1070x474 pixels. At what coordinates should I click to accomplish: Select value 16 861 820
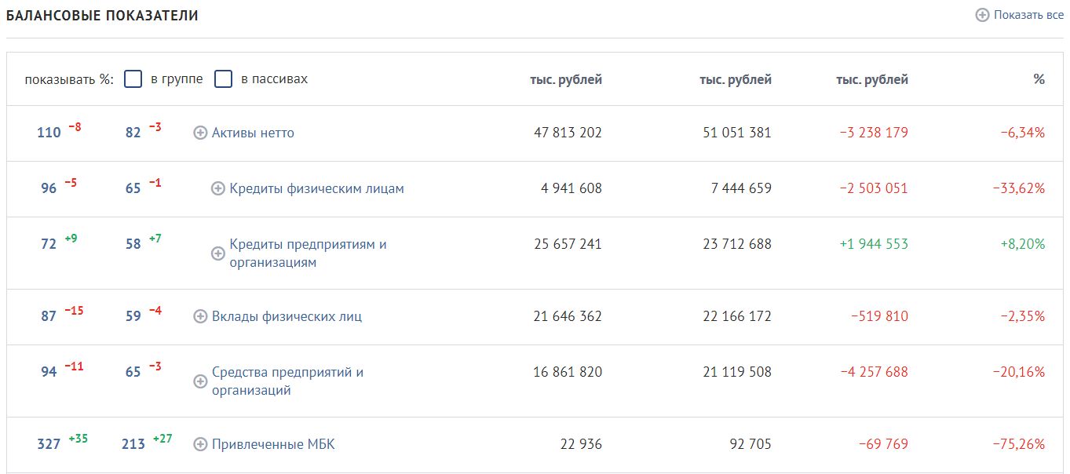tap(568, 372)
